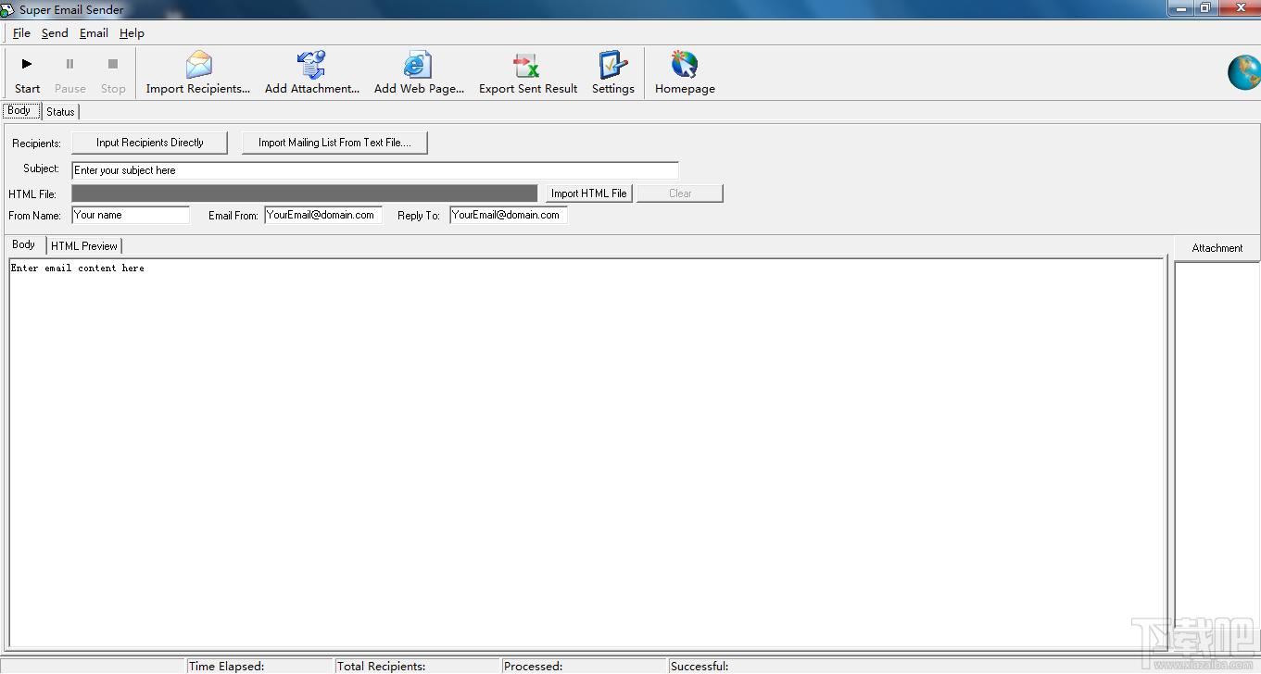
Task: Open the Settings toolbar icon
Action: click(612, 65)
